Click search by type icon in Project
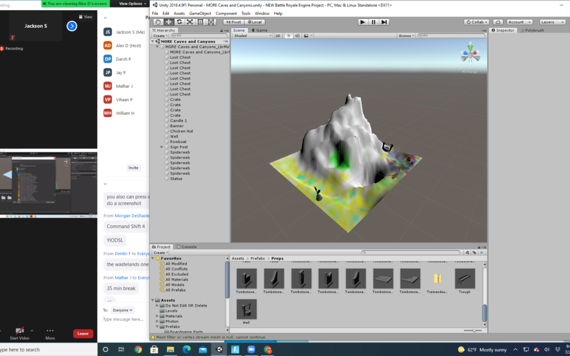Screen dimensions: 570x356 tap(468, 253)
